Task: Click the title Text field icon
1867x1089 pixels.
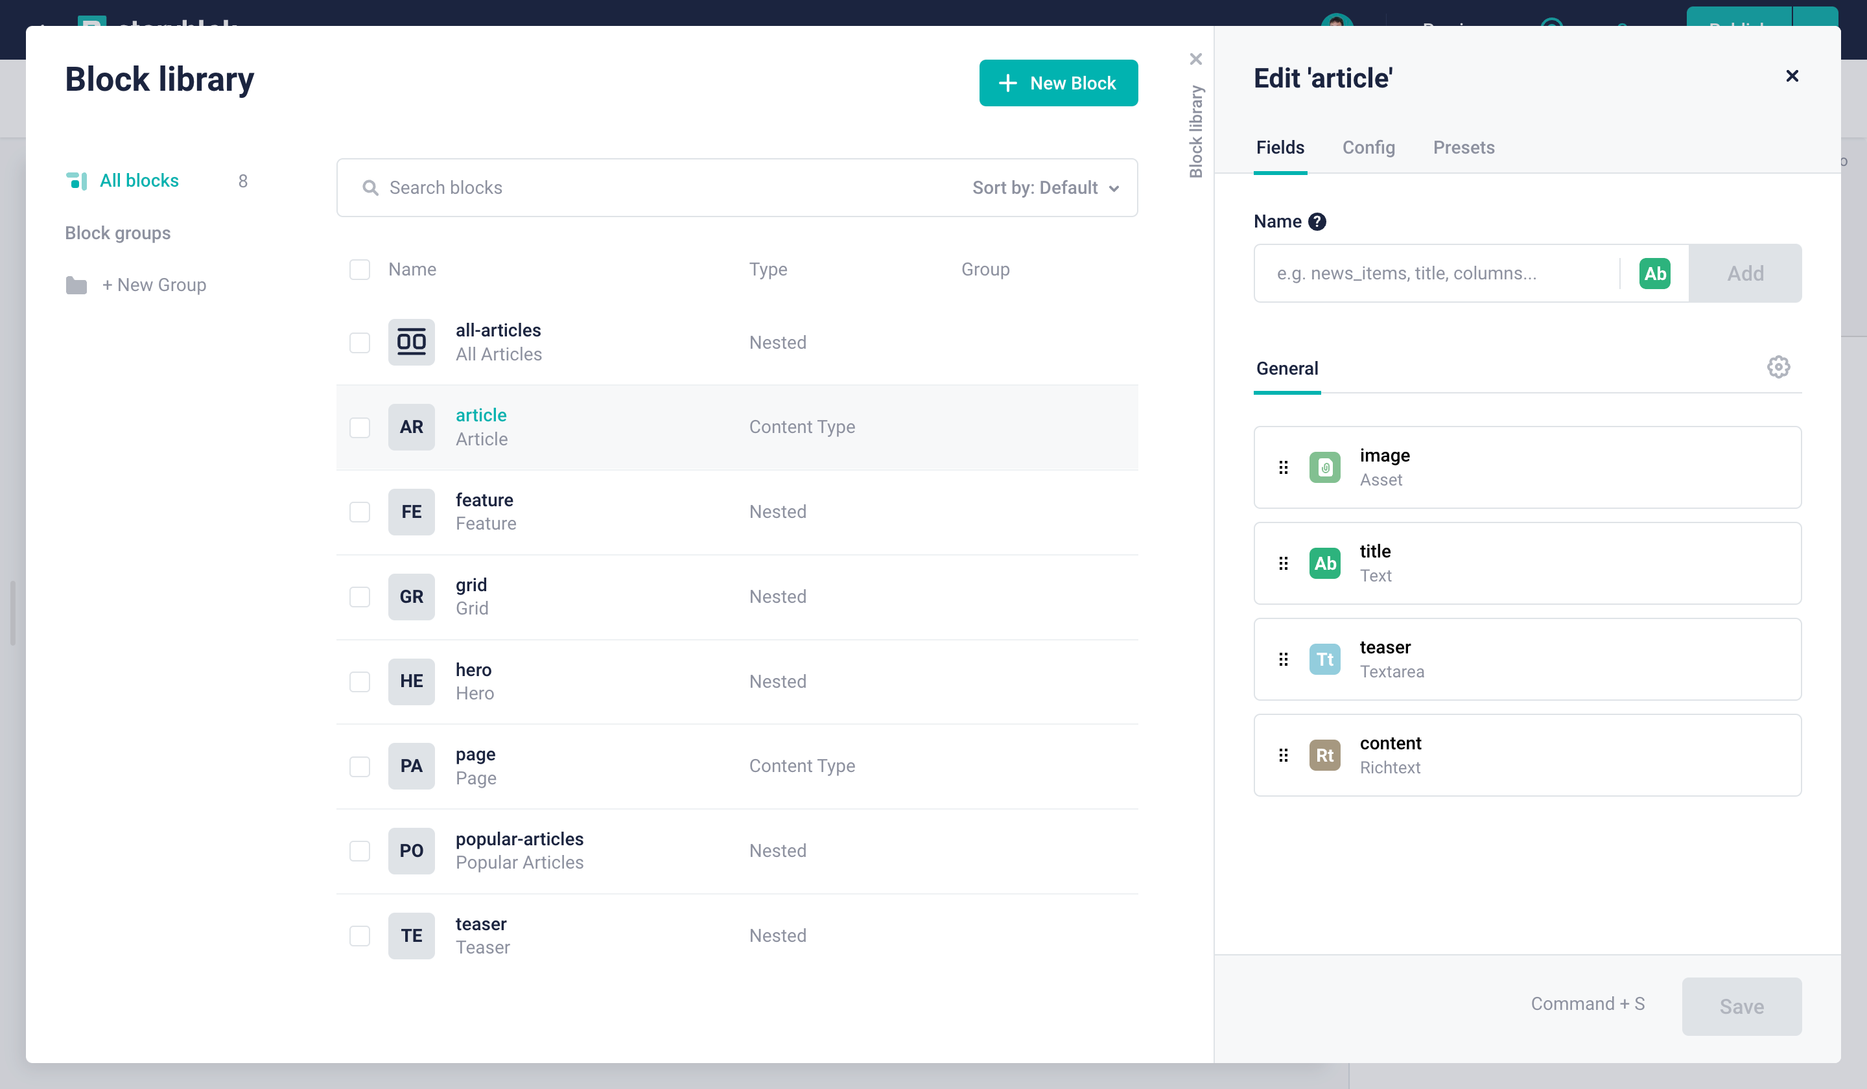Action: click(1324, 563)
